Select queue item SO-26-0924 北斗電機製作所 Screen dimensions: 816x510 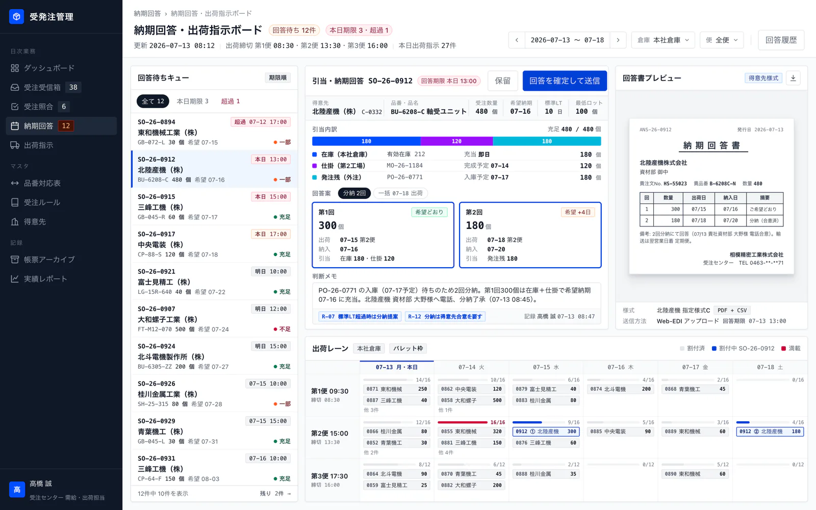[214, 356]
